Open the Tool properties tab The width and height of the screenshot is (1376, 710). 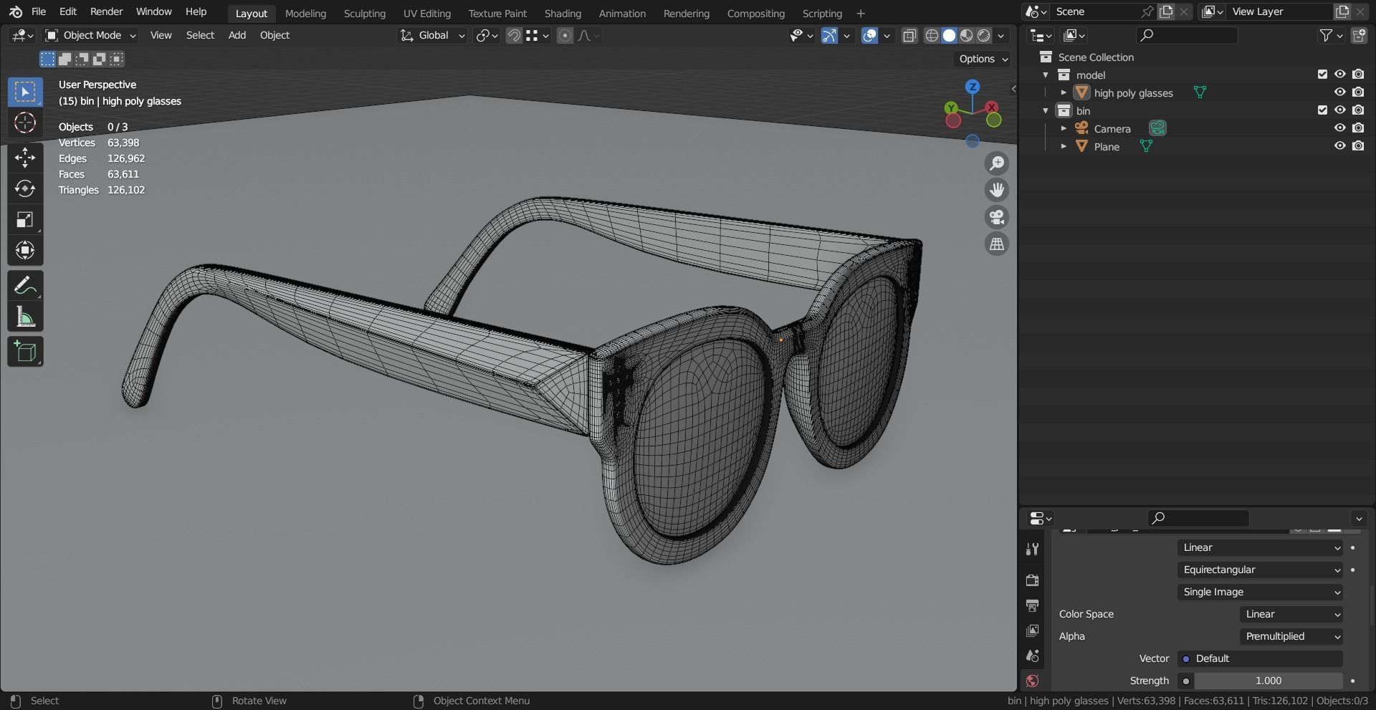click(1032, 549)
